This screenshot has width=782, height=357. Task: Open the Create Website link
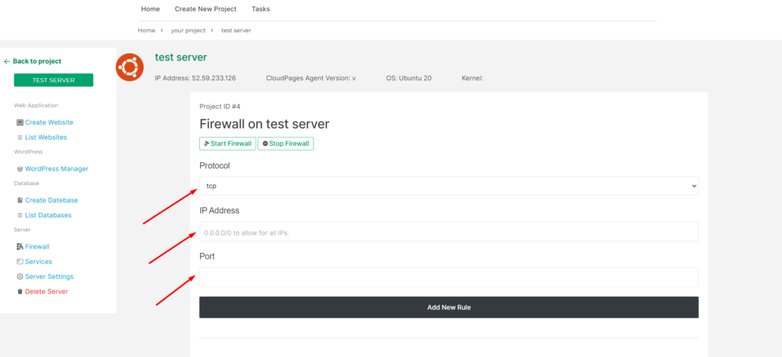click(x=50, y=122)
